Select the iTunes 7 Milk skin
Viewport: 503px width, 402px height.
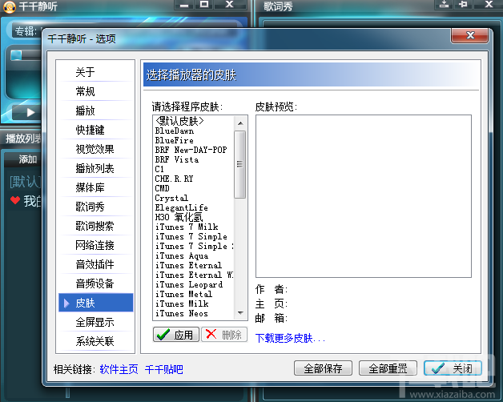(194, 227)
